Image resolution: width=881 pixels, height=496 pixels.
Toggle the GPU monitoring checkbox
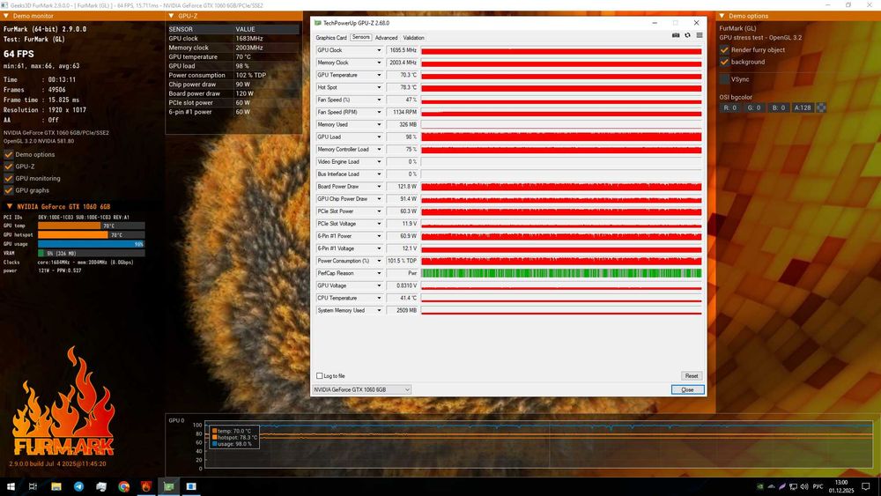[x=9, y=178]
